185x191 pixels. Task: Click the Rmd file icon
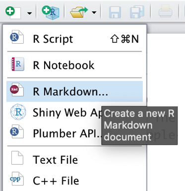point(17,90)
